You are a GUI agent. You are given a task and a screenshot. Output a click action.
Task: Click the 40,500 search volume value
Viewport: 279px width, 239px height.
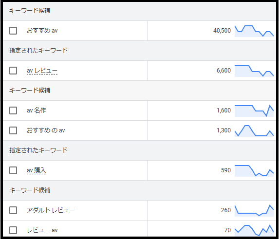222,31
